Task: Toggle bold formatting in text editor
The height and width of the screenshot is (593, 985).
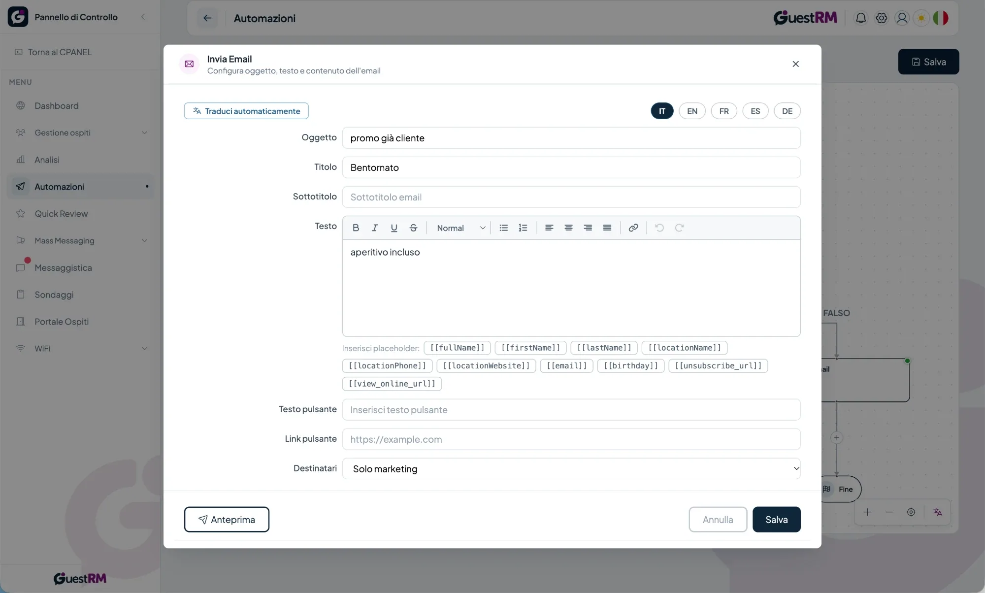Action: (356, 228)
